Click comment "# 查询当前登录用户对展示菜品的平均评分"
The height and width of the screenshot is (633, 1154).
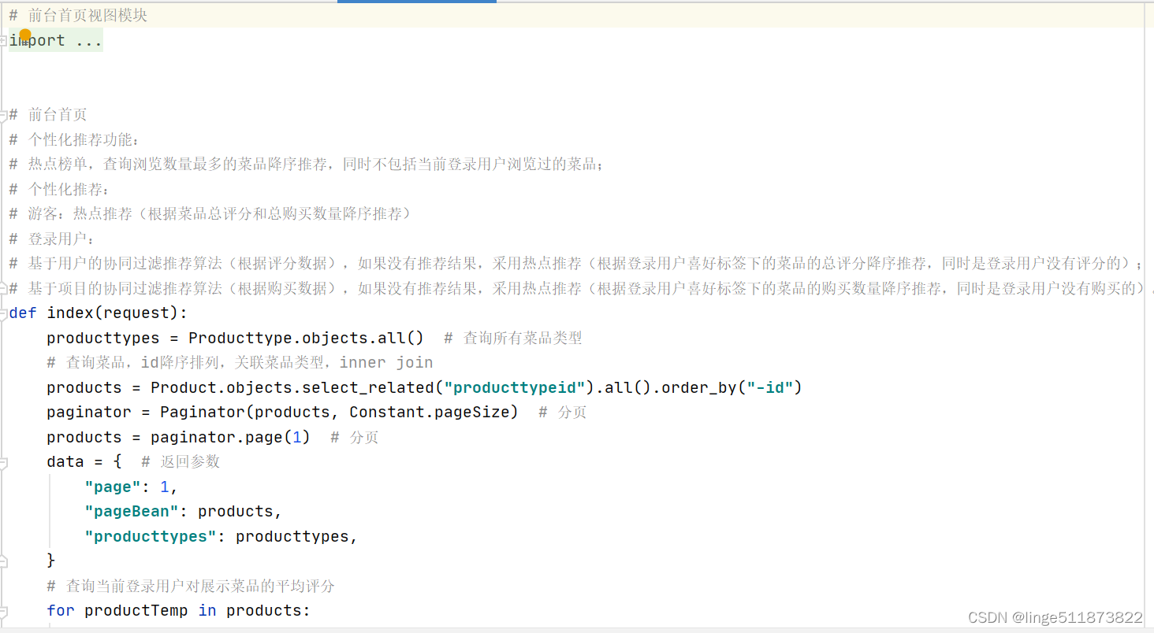coord(191,586)
